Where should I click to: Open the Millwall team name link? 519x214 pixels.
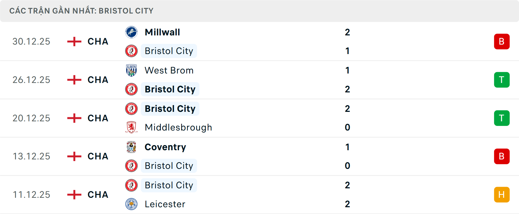click(162, 32)
